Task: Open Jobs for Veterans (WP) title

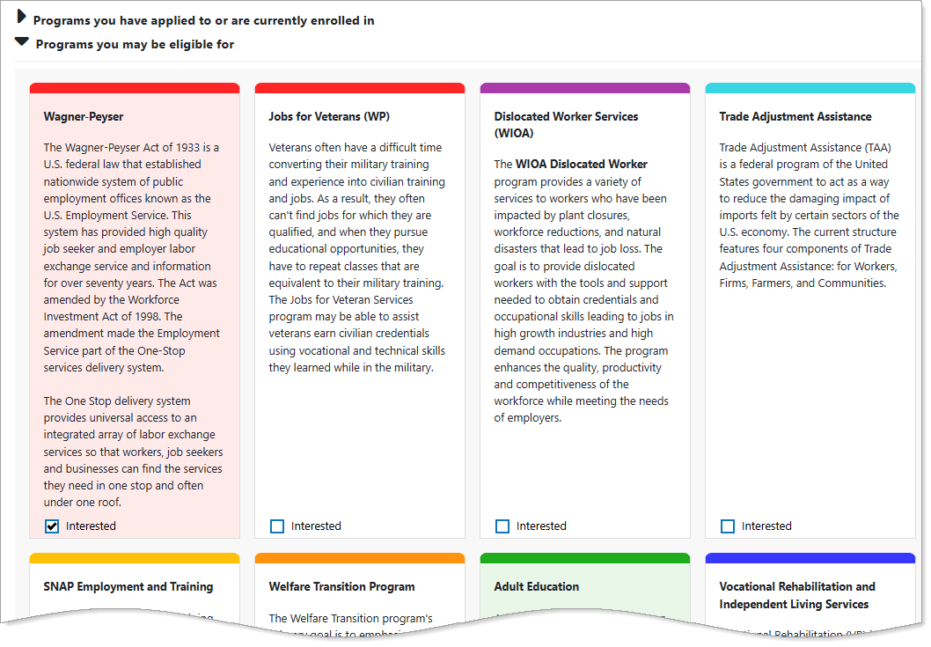Action: pyautogui.click(x=329, y=116)
